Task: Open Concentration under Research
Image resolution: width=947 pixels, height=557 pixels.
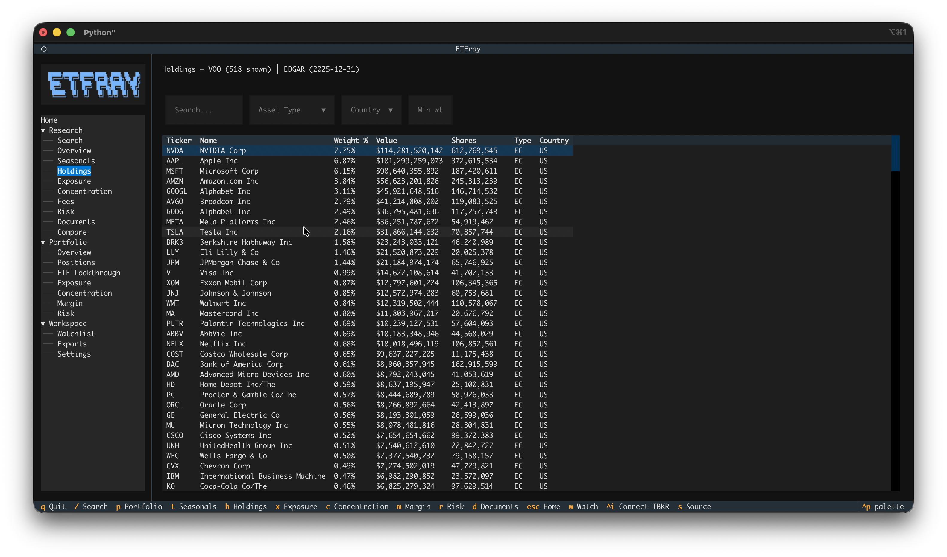Action: point(84,191)
